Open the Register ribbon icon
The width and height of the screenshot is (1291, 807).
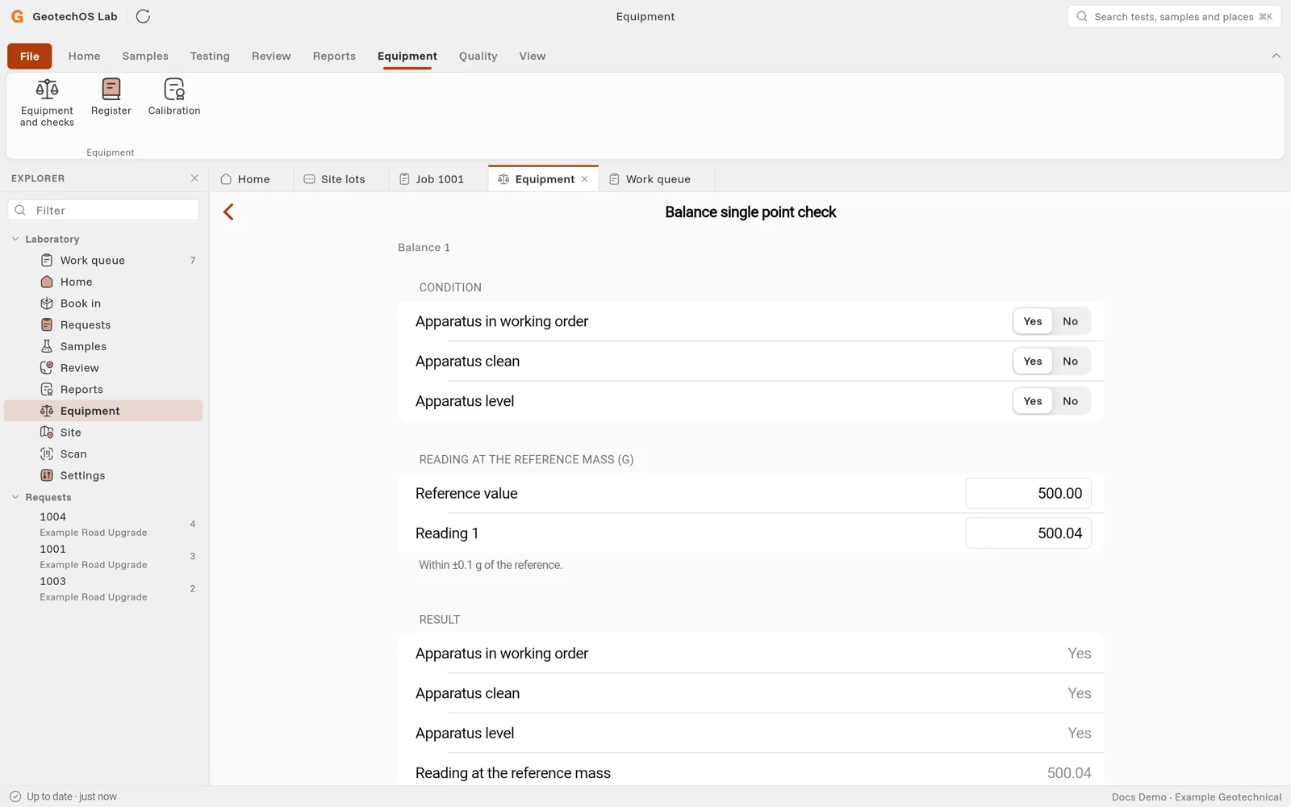[x=111, y=98]
